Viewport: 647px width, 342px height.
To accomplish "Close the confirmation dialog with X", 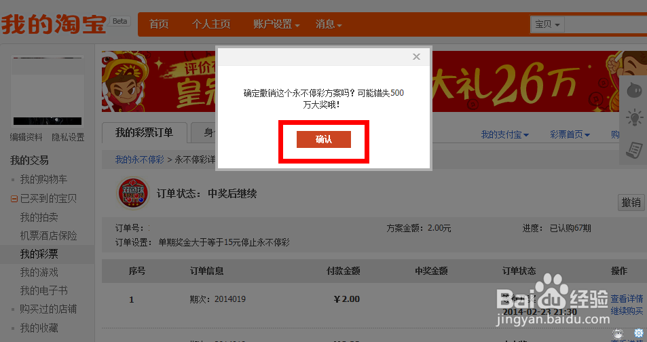I will point(416,56).
